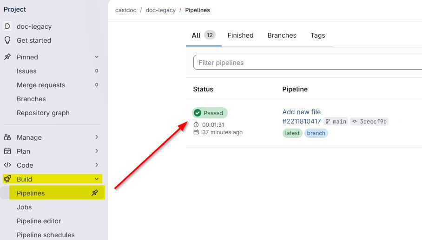Click the Get started lightbulb icon
Screen dimensions: 422x240
point(7,40)
